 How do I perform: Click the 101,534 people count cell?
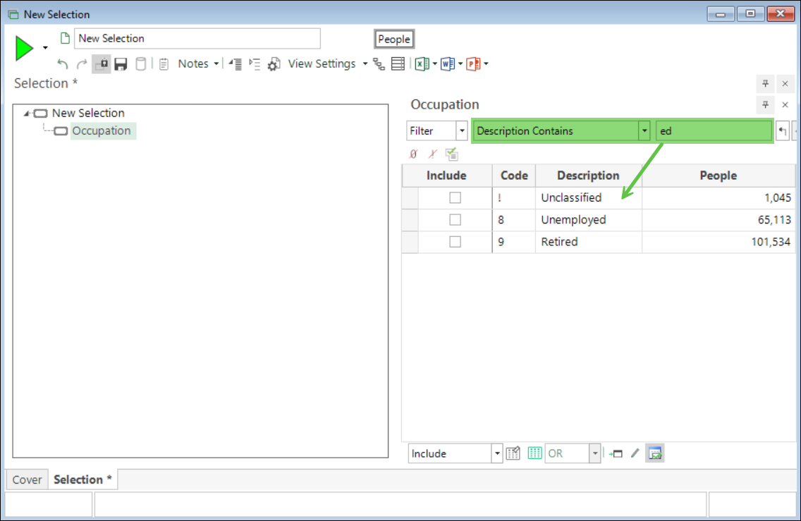pyautogui.click(x=719, y=242)
